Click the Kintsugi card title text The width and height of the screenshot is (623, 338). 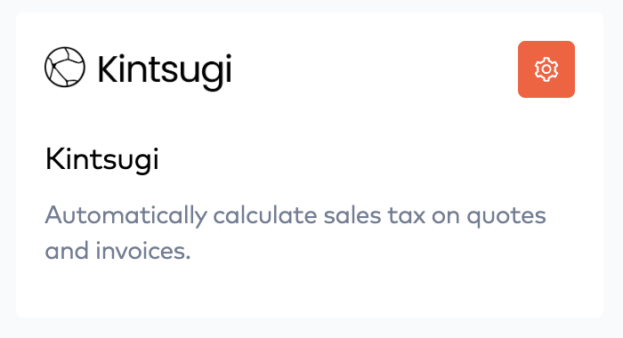point(102,160)
